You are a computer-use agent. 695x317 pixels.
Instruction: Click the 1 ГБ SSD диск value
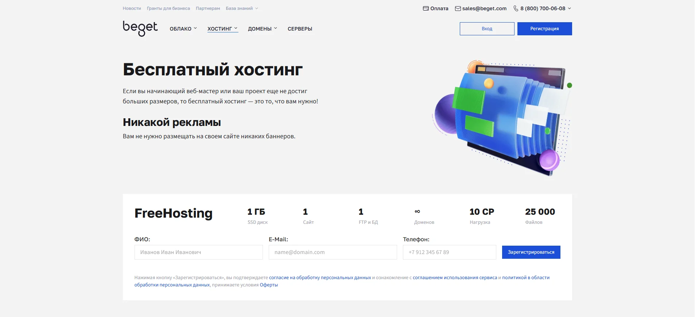(256, 212)
